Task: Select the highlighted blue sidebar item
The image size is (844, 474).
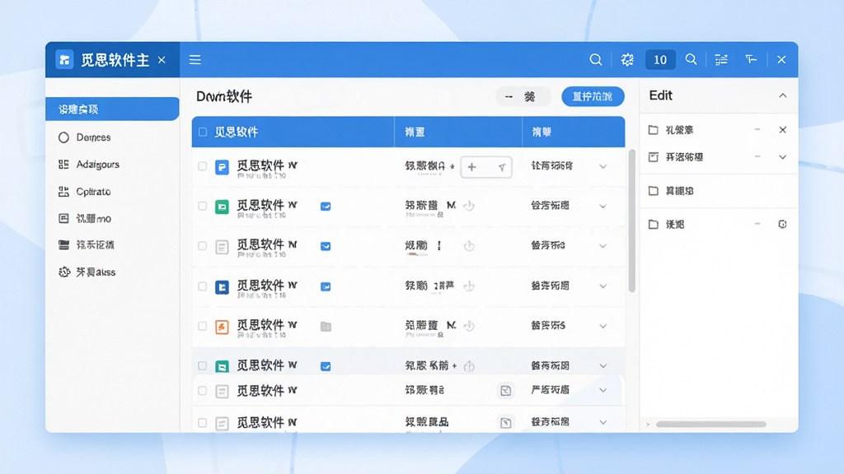Action: click(x=112, y=109)
